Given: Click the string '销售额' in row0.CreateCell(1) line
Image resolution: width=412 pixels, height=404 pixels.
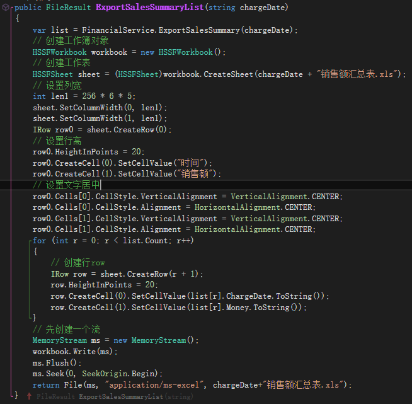Looking at the screenshot, I should point(195,174).
